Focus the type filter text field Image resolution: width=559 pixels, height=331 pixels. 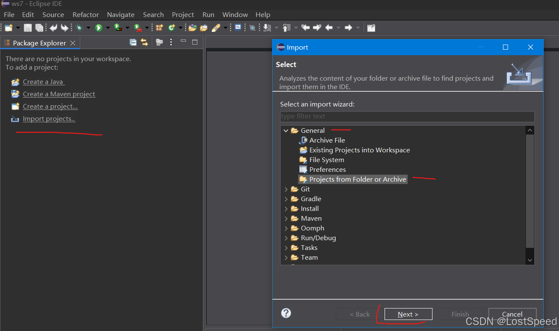407,116
